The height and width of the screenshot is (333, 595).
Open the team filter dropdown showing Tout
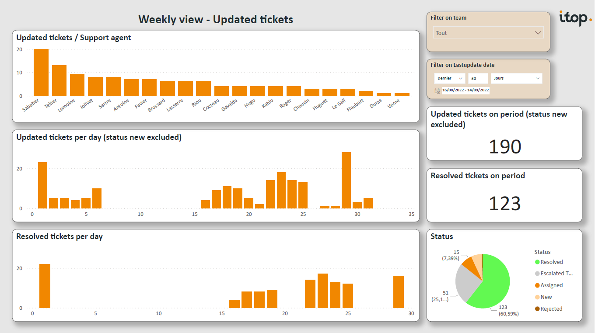pos(488,33)
